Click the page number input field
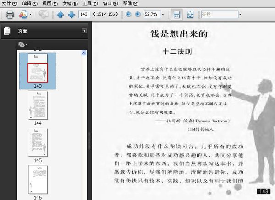Screen dimensions: 275x200 pyautogui.click(x=84, y=14)
